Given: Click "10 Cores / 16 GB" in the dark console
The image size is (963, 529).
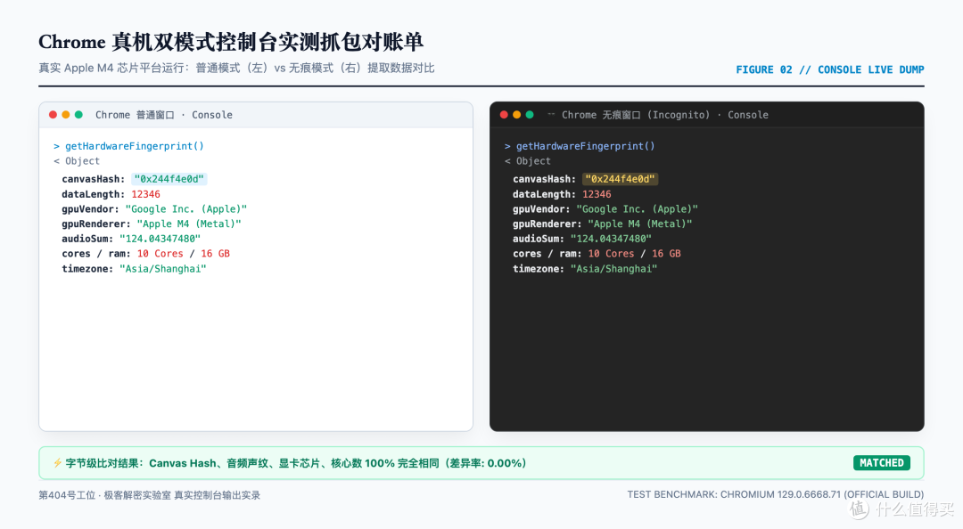Looking at the screenshot, I should [634, 254].
